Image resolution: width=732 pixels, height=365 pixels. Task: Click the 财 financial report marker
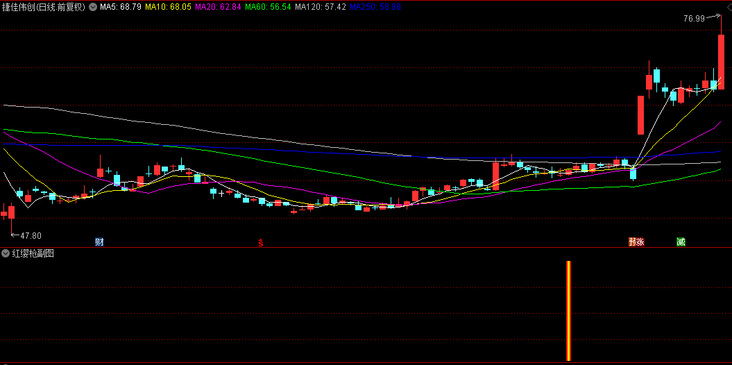click(99, 241)
